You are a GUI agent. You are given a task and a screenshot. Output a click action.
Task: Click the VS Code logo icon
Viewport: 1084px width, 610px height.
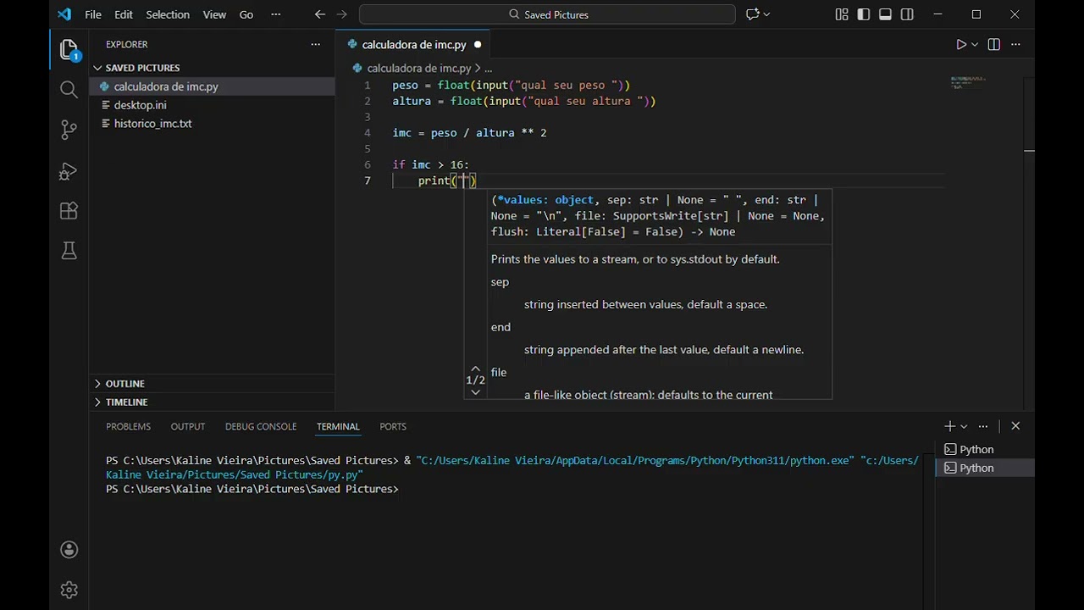(64, 14)
